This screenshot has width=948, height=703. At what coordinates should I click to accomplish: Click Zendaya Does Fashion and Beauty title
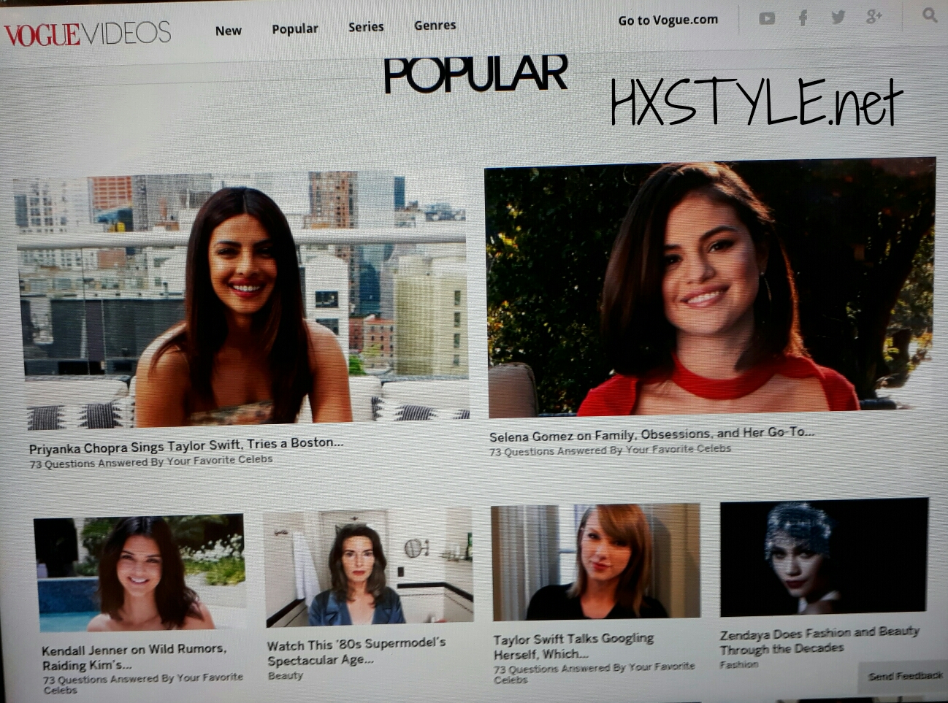[x=818, y=640]
